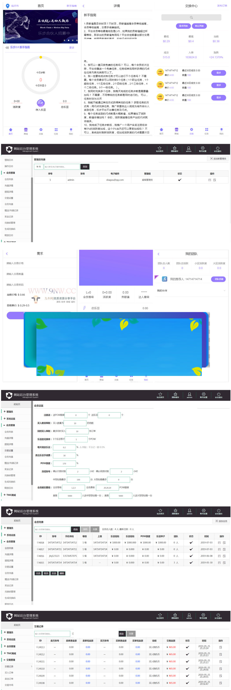
Task: Click the 临沂市 location pin icon
Action: coord(8,6)
